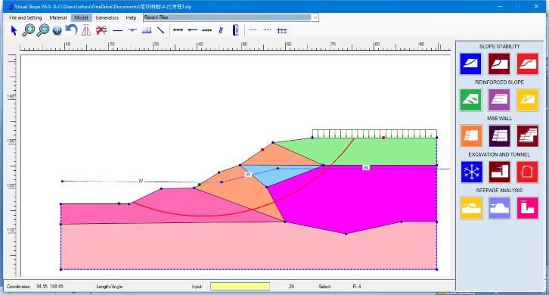Click the yellow Input field
Screen dimensions: 549x295
pos(240,286)
